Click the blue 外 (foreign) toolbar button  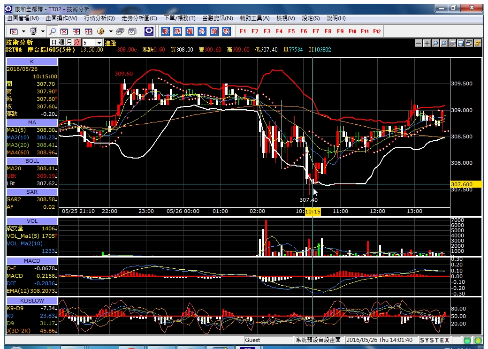pyautogui.click(x=202, y=31)
